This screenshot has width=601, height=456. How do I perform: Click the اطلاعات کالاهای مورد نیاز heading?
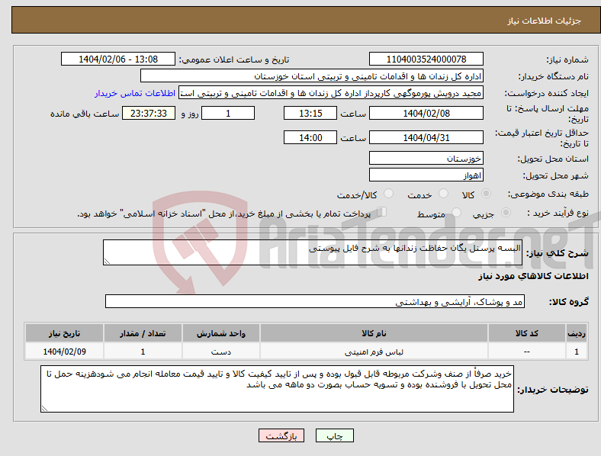[x=533, y=276]
